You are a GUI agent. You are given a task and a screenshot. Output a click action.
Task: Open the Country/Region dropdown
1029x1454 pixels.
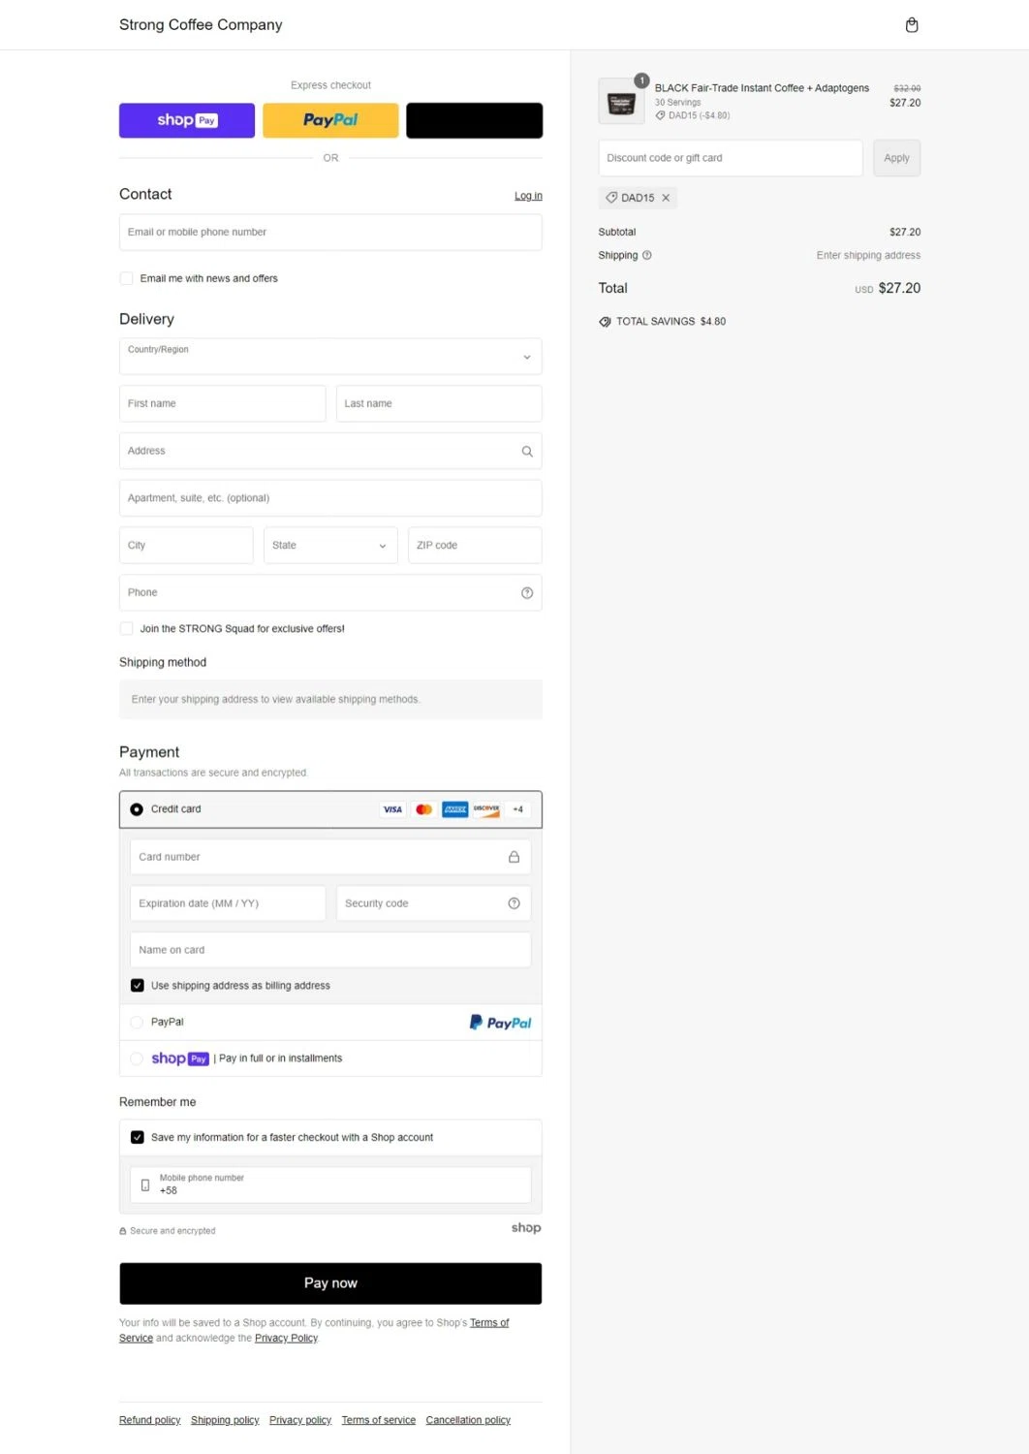pos(330,357)
